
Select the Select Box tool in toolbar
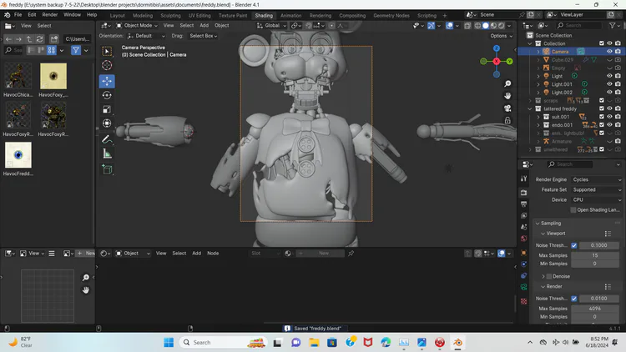(x=107, y=51)
